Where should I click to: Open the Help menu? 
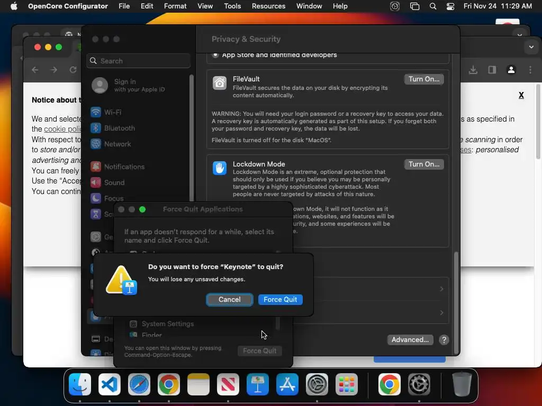340,6
